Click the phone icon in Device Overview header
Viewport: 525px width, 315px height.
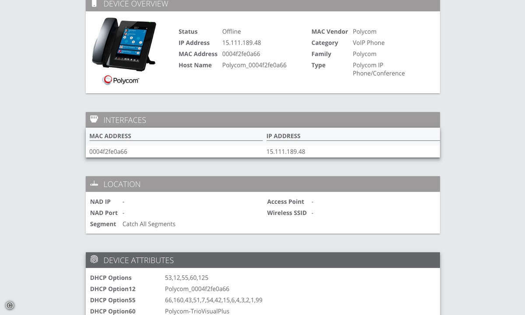[94, 3]
